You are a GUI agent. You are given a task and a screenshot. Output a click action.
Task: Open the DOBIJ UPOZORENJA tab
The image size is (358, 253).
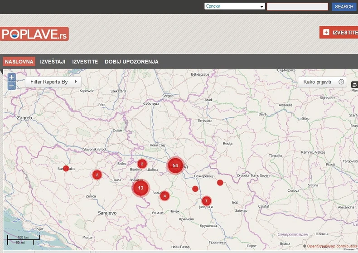point(131,62)
